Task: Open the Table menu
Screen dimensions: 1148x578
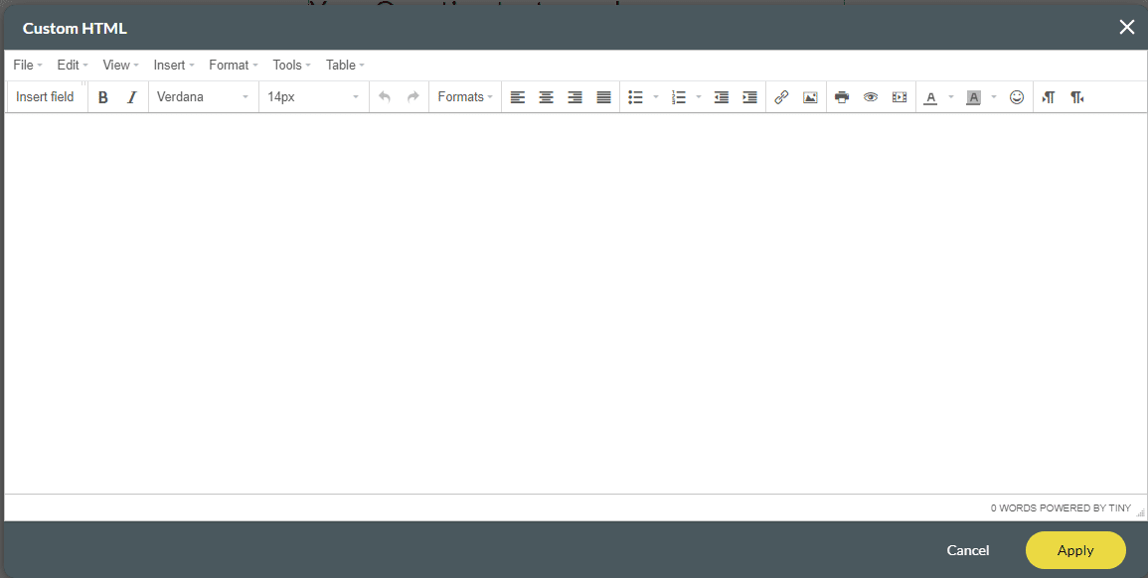Action: pos(341,65)
